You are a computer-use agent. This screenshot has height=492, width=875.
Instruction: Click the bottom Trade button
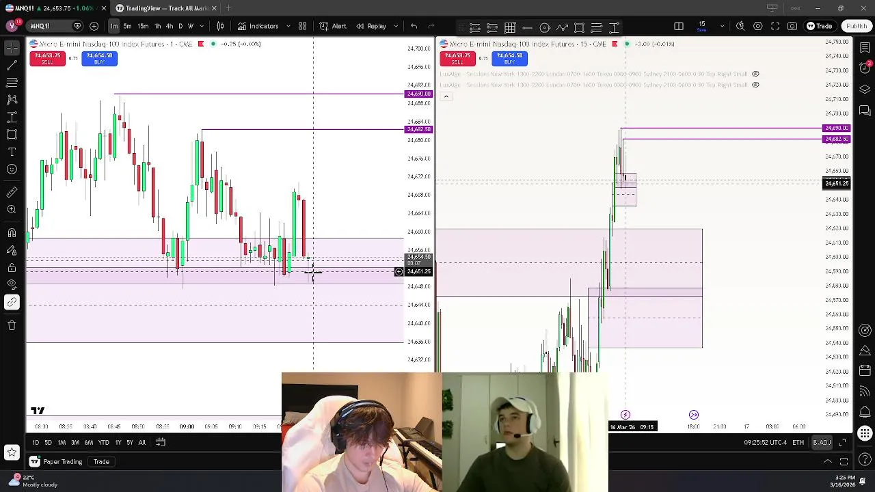(x=101, y=462)
